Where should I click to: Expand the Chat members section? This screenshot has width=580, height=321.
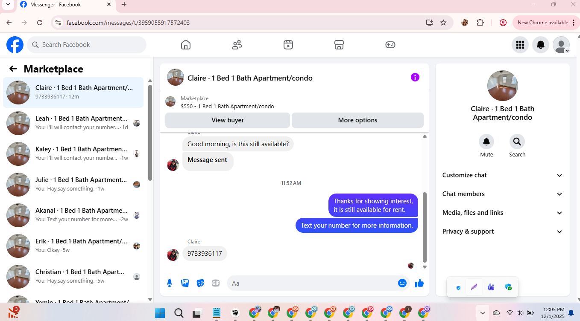point(503,194)
